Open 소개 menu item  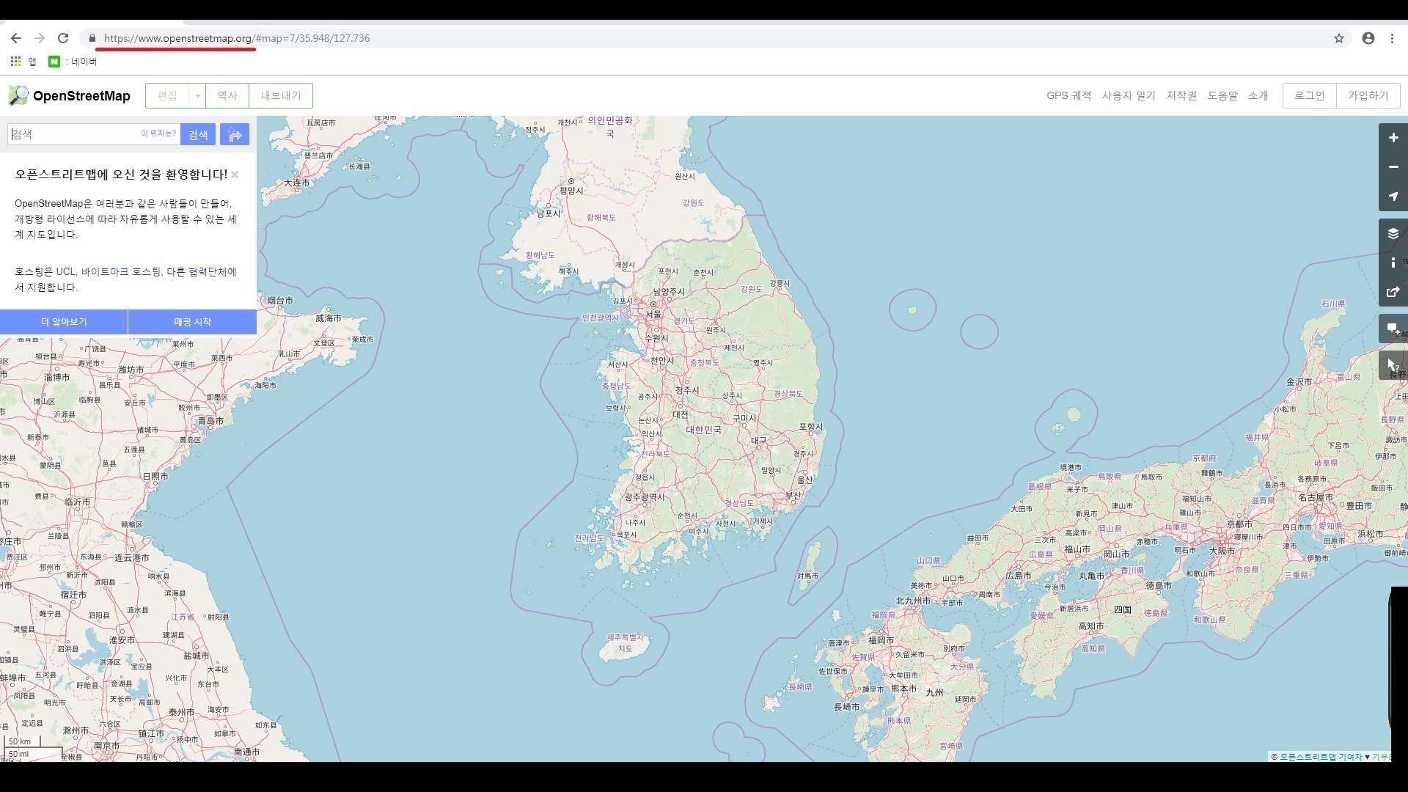[1258, 95]
